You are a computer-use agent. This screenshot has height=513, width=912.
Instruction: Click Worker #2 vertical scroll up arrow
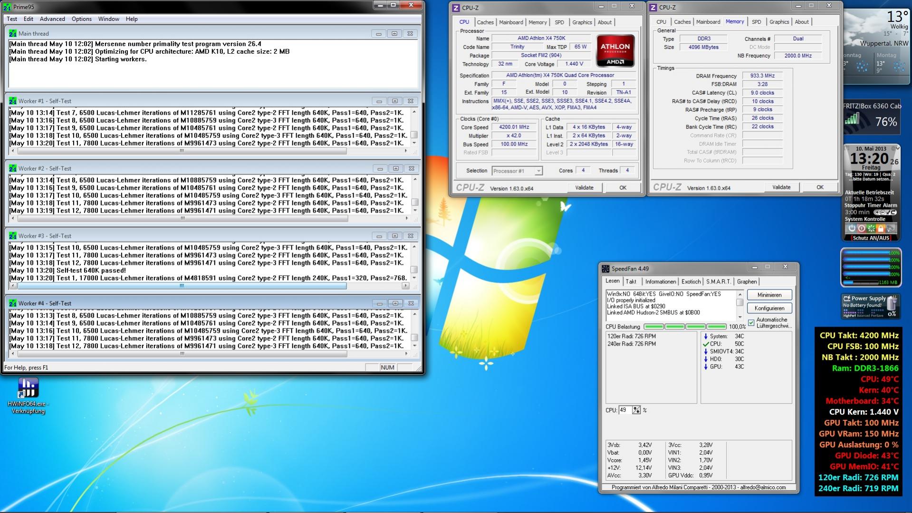415,180
